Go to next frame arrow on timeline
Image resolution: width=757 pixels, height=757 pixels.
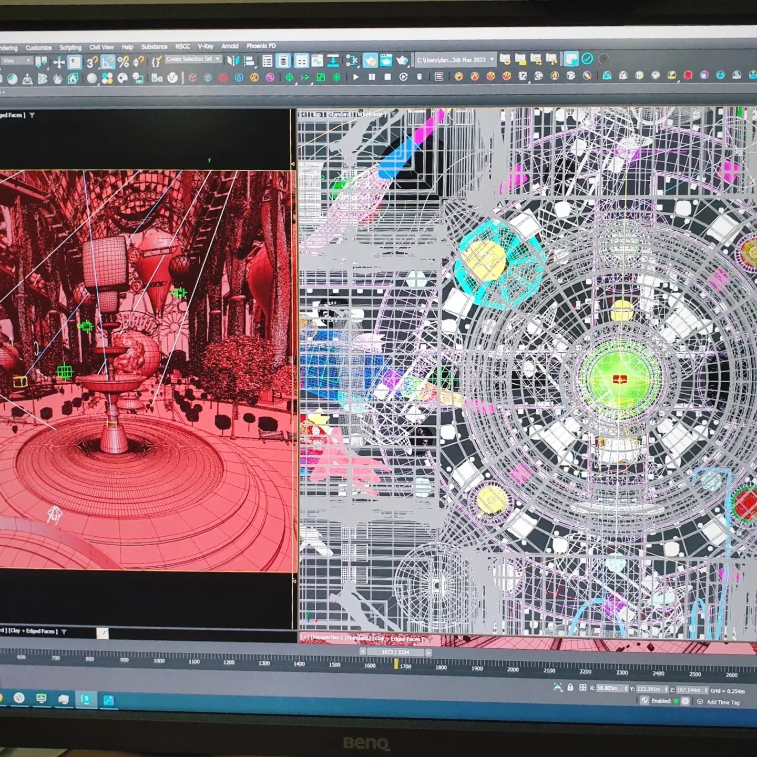(x=428, y=652)
